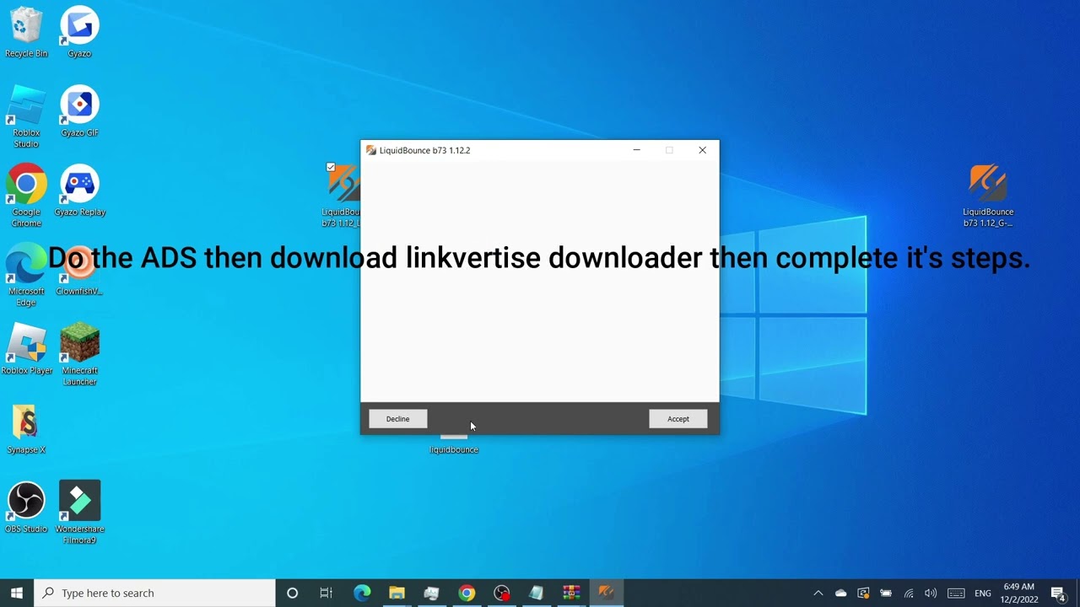Viewport: 1080px width, 607px height.
Task: Open the volume speaker tray icon
Action: [x=931, y=593]
